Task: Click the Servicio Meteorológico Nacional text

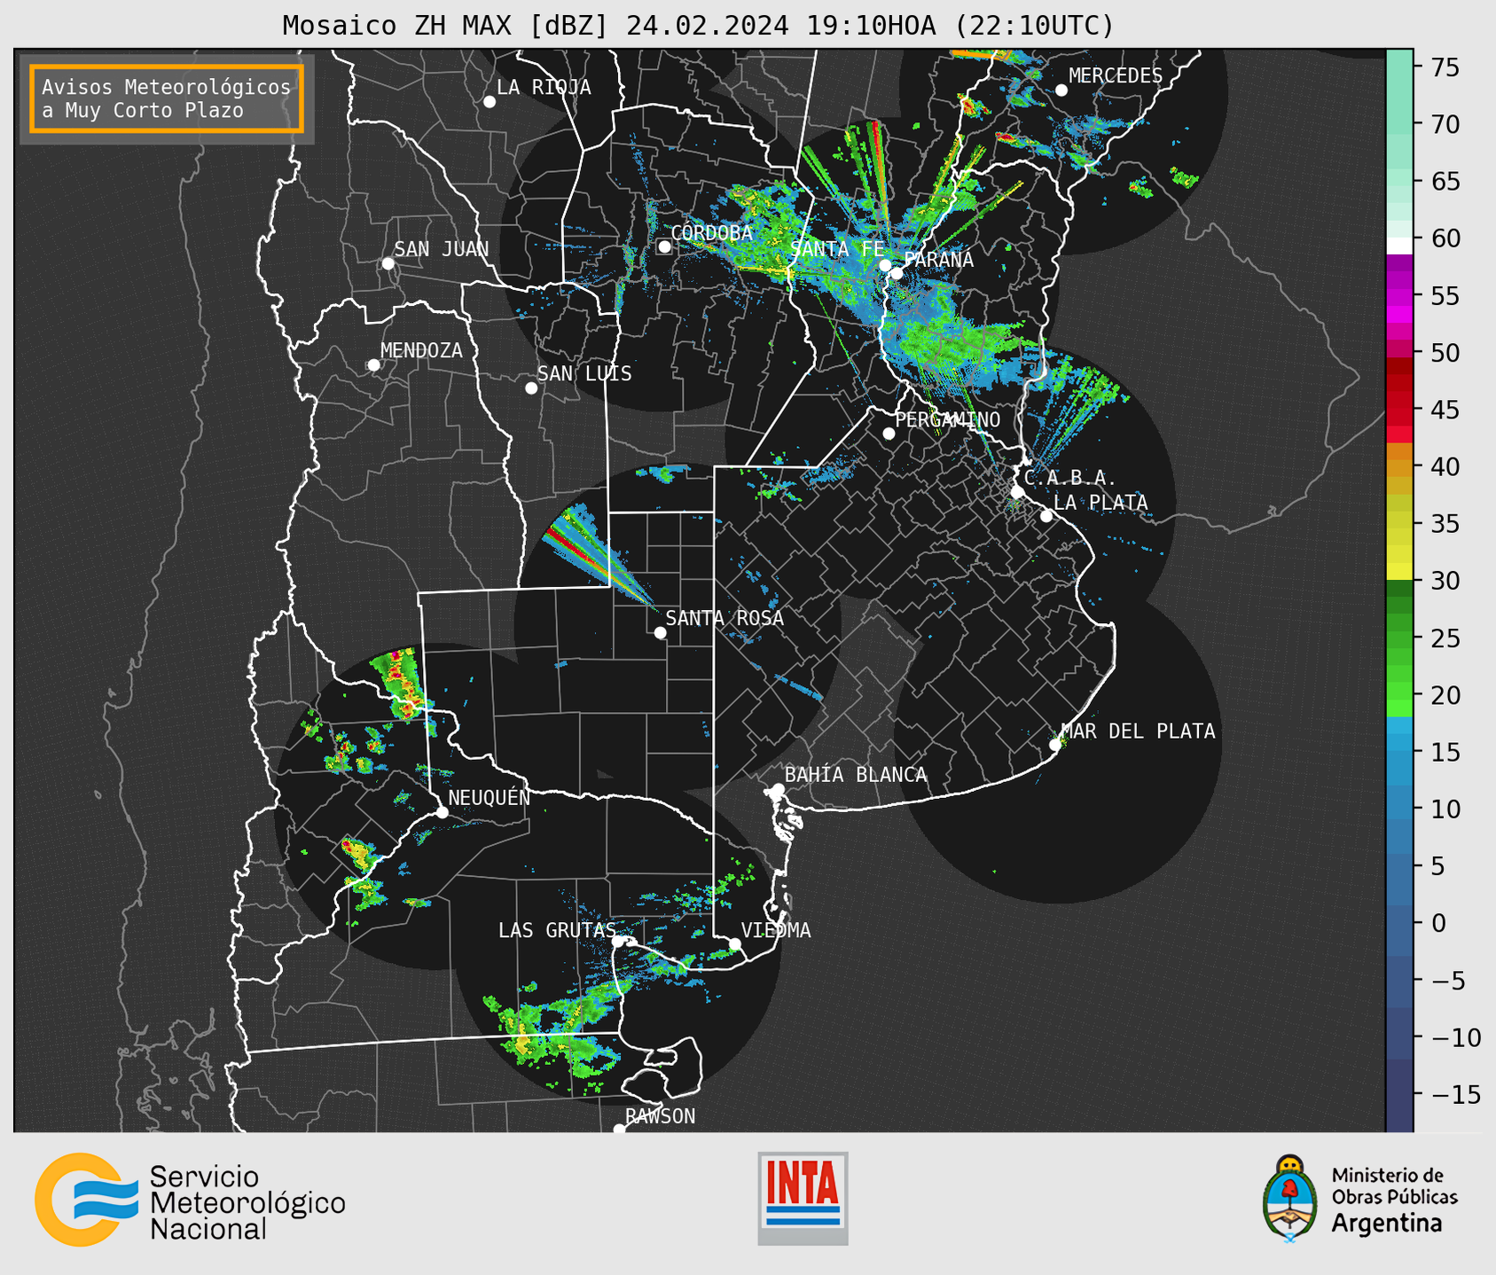Action: pos(247,1203)
